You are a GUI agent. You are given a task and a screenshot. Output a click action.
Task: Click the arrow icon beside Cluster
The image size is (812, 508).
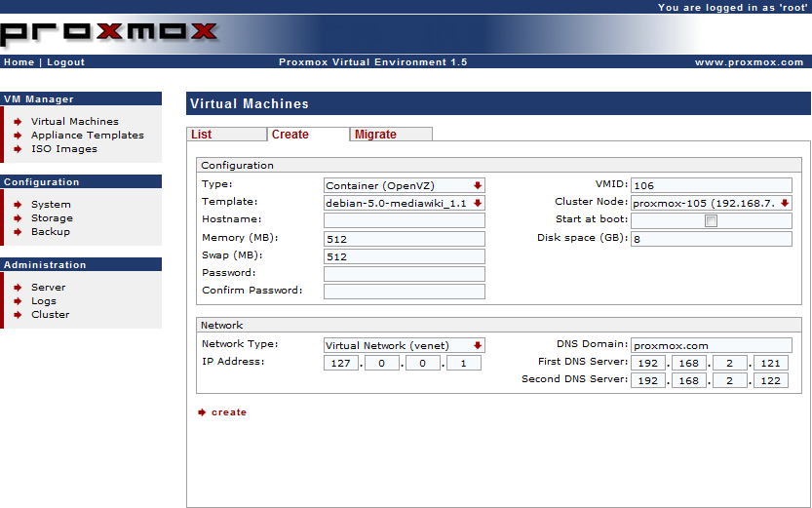click(x=19, y=315)
